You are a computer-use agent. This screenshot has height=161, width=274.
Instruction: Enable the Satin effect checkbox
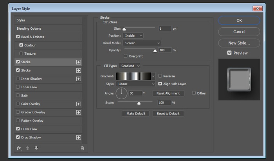click(x=18, y=95)
